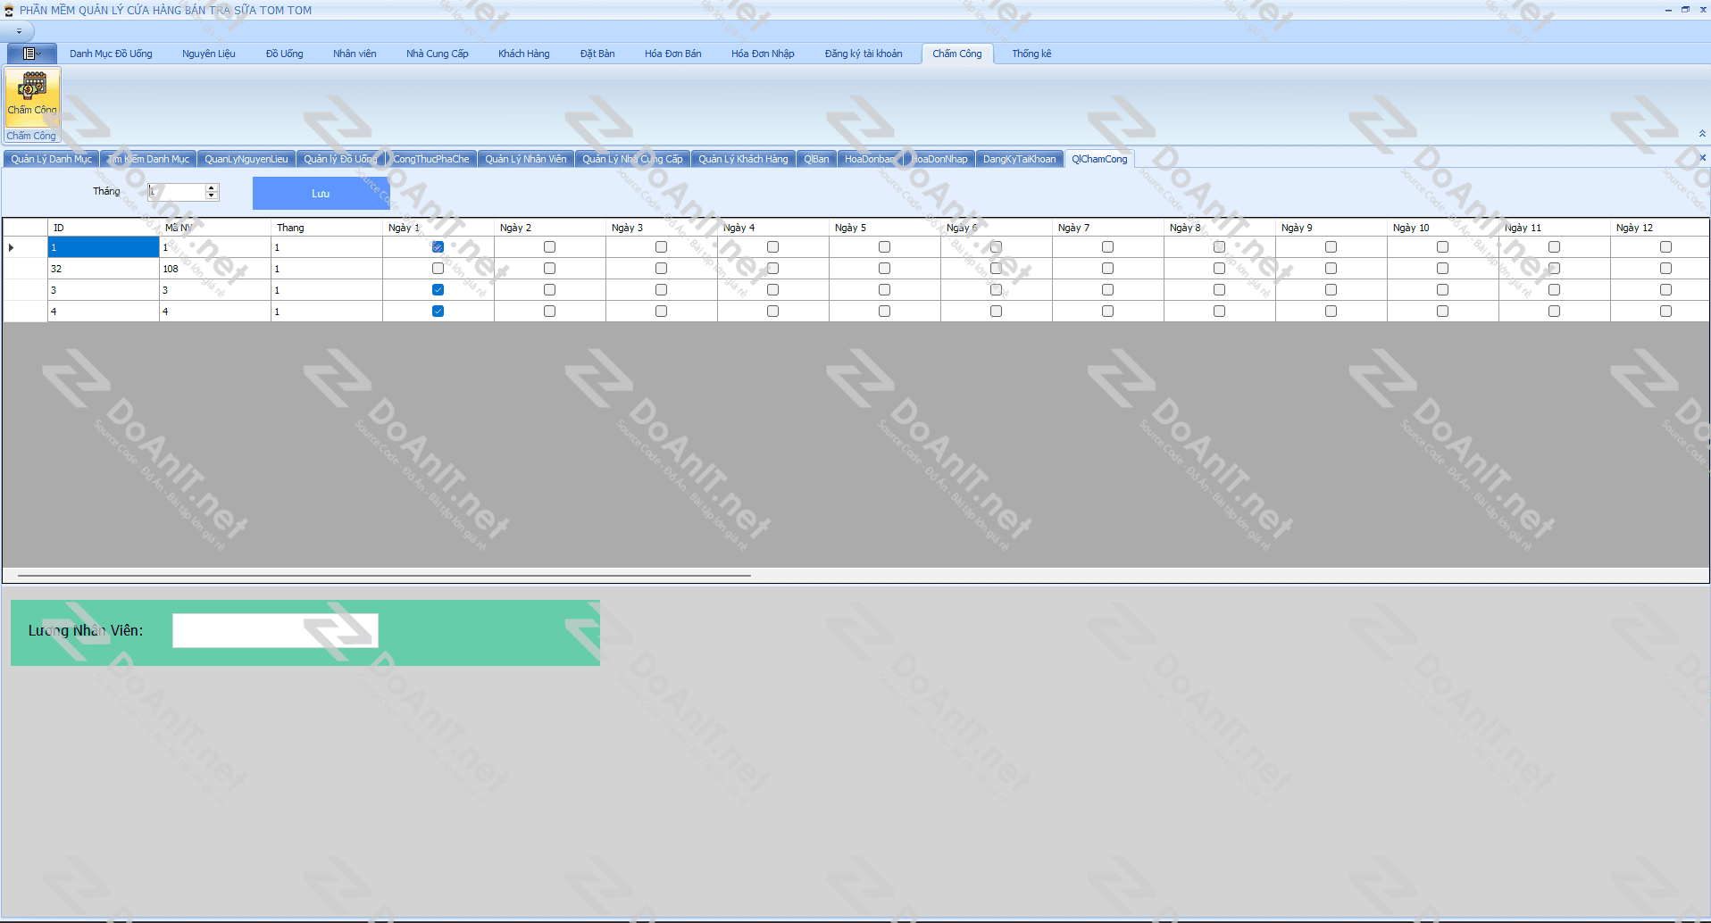Open Quản Lý Nhà Cung Cấp document tab
Viewport: 1711px width, 923px height.
tap(632, 159)
